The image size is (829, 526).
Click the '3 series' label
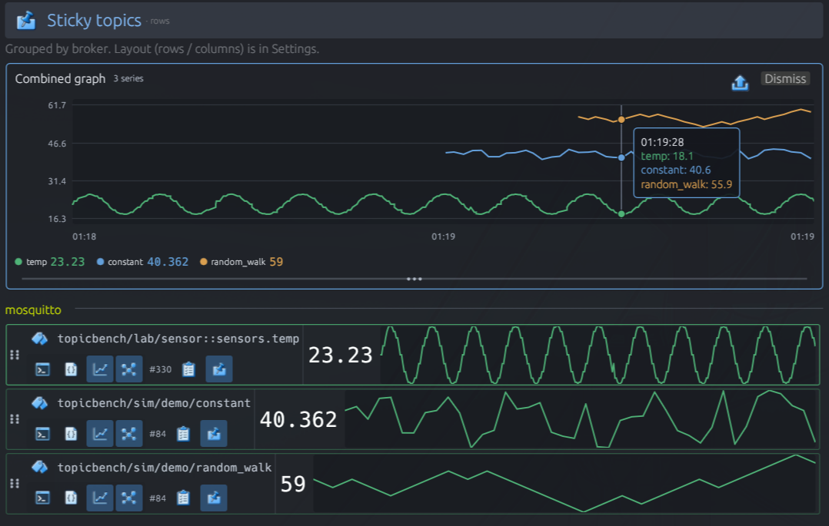coord(128,78)
